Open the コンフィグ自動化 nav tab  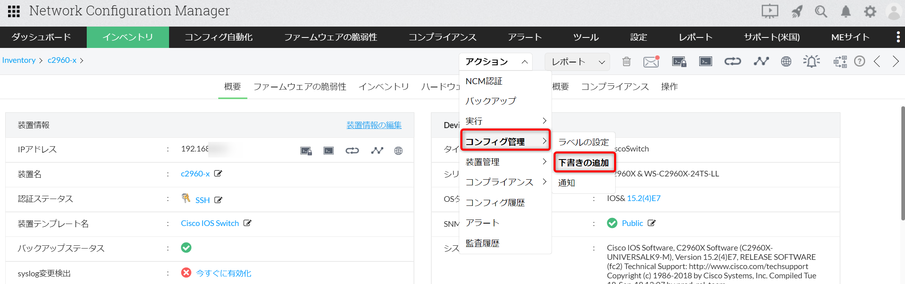pyautogui.click(x=219, y=37)
